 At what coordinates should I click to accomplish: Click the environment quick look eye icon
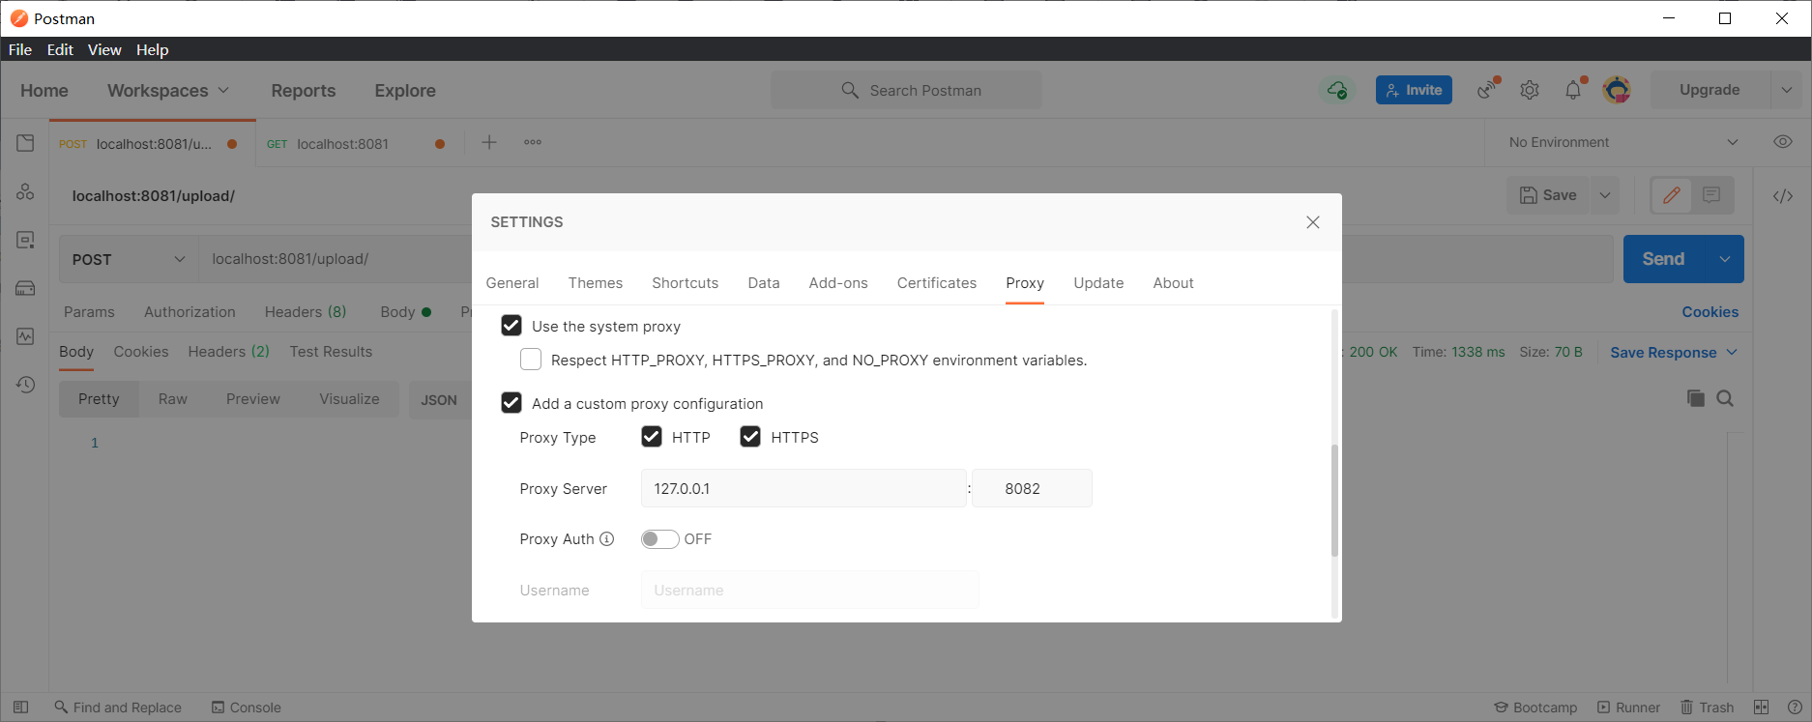click(x=1783, y=142)
